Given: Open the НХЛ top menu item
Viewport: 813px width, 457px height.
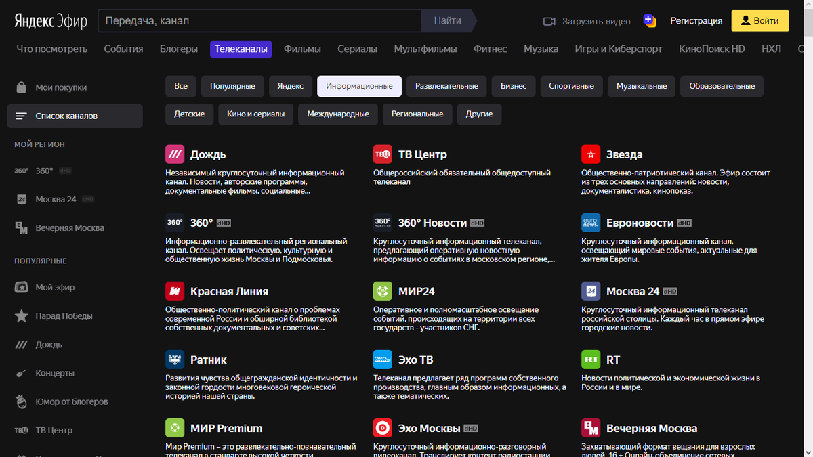Looking at the screenshot, I should [x=771, y=49].
